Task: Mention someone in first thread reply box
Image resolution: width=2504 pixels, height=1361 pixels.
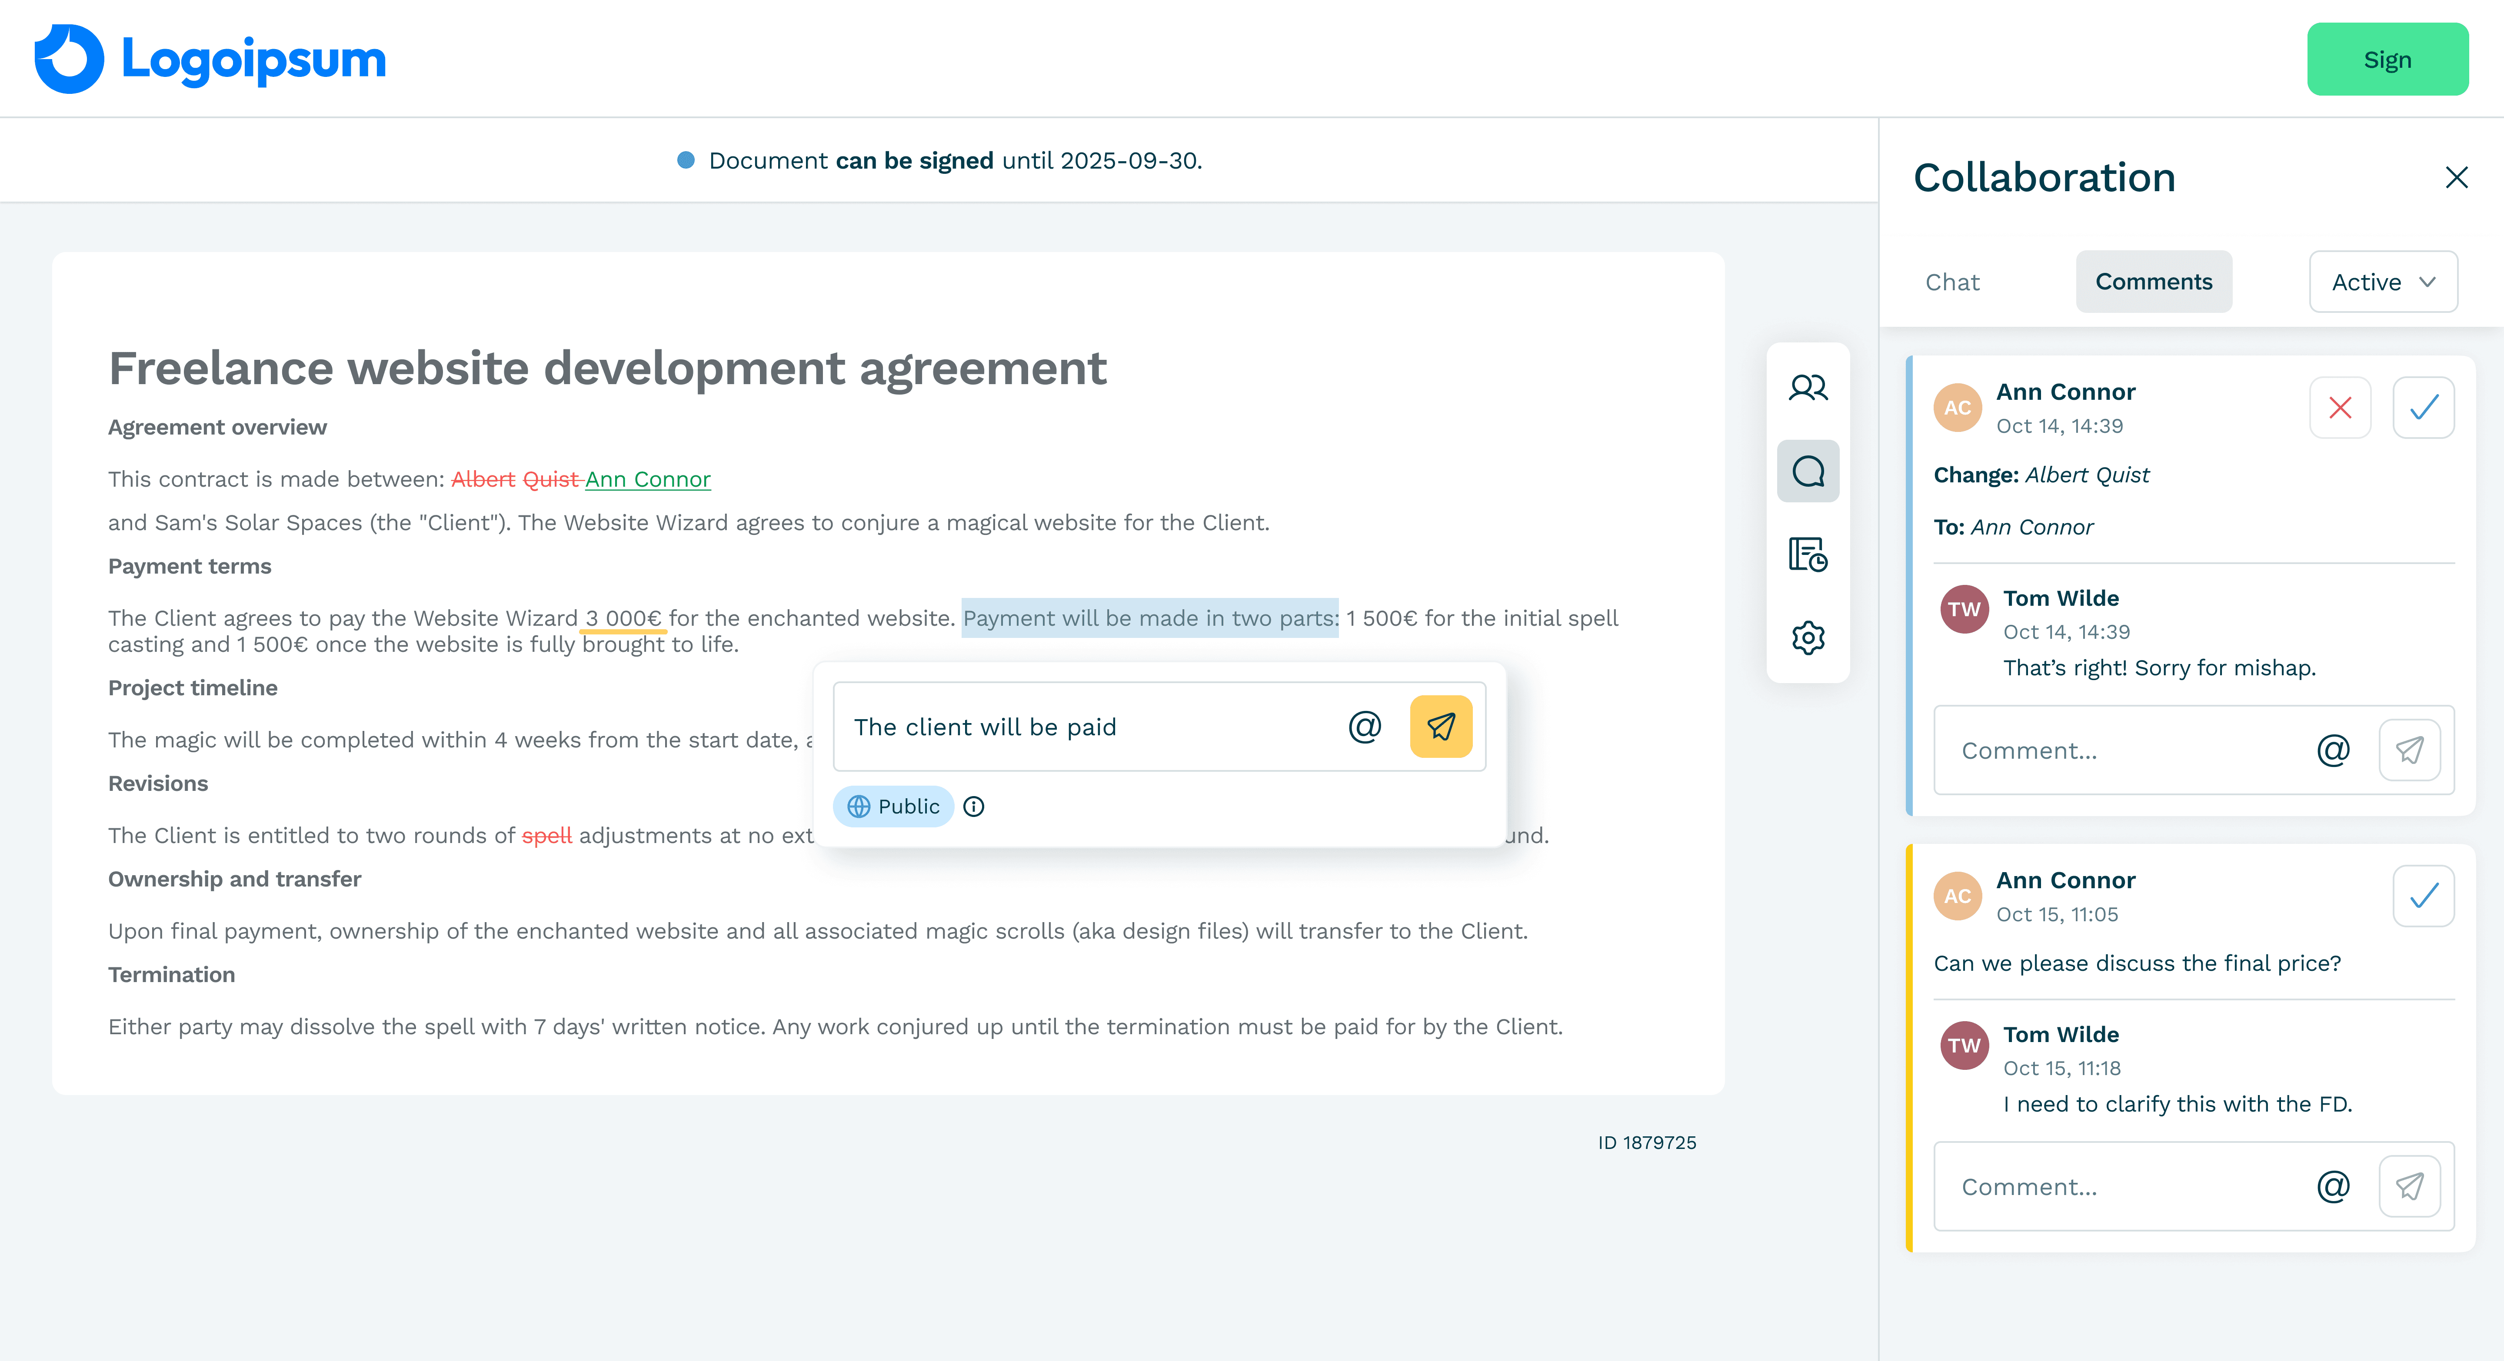Action: coord(2333,750)
